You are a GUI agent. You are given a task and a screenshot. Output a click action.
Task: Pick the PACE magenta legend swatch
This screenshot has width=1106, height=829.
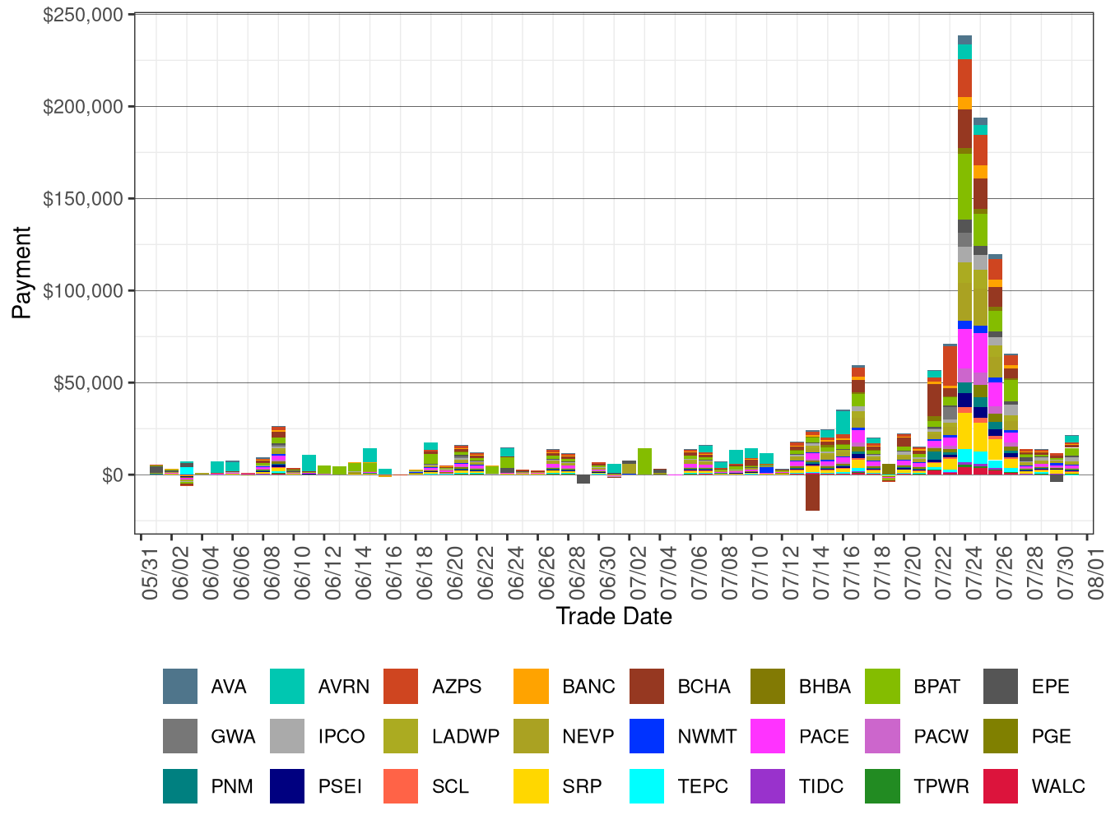[x=768, y=736]
